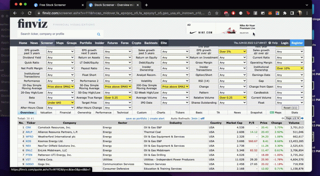
Task: Expand the Dividend Yield filter dropdown
Action: coord(60,58)
